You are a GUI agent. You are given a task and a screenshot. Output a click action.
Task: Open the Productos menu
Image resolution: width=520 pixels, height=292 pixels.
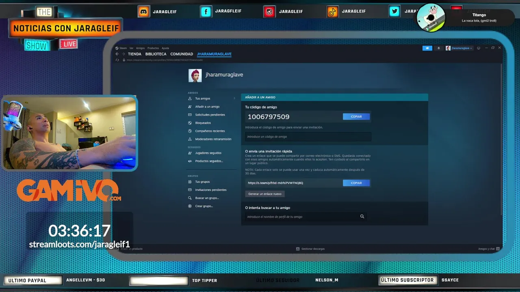(153, 48)
